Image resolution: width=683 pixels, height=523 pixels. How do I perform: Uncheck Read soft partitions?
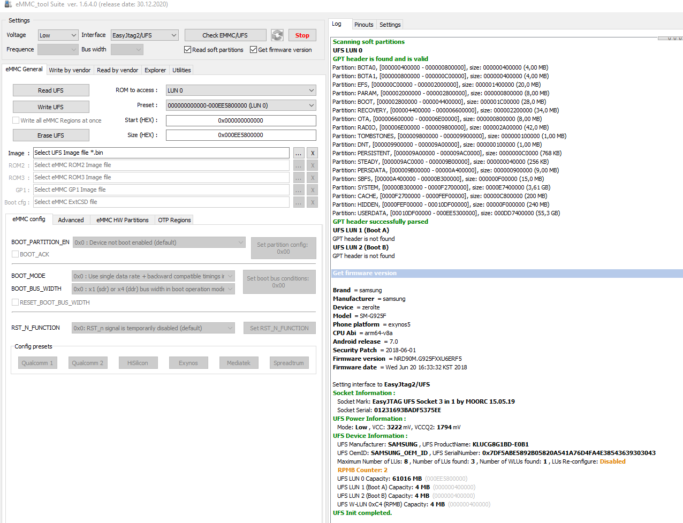pyautogui.click(x=188, y=50)
